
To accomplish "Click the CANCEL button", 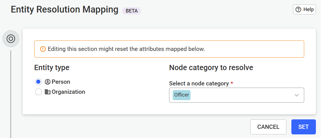I will click(x=268, y=127).
